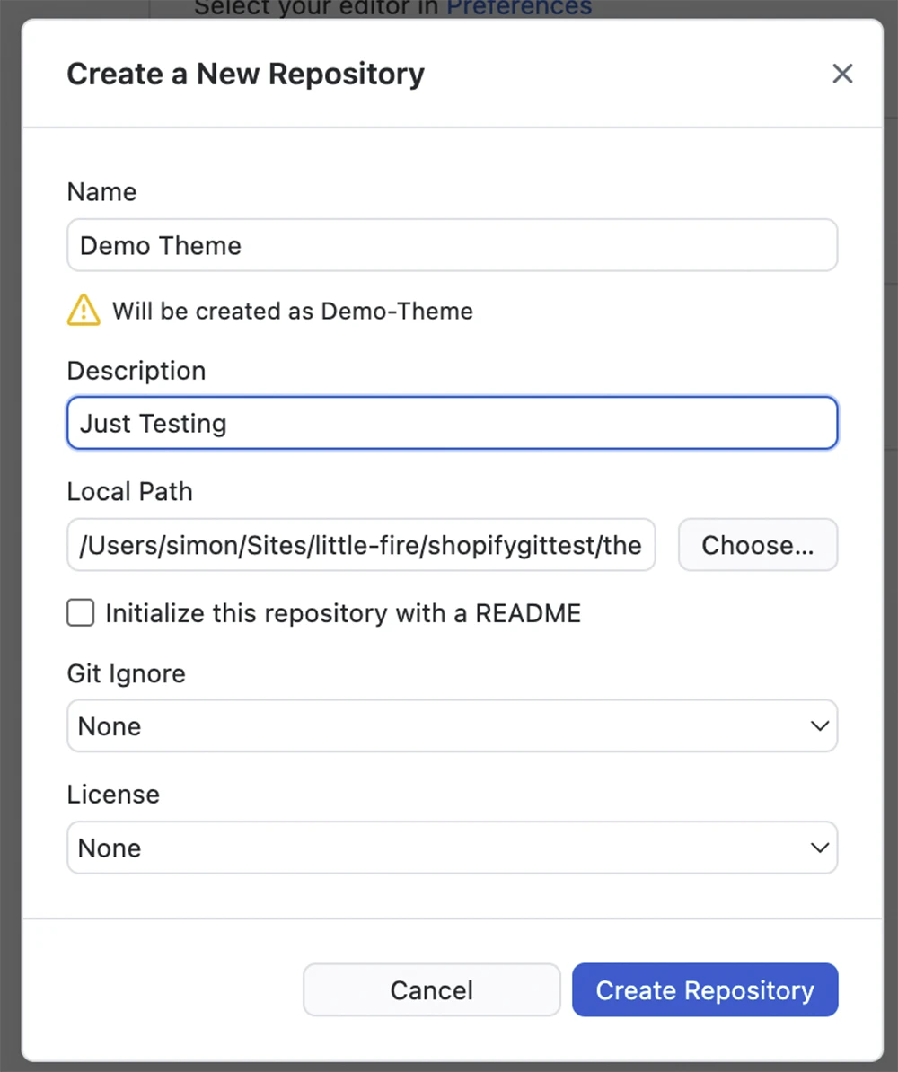Open the Git Ignore dropdown
Viewport: 898px width, 1072px height.
click(x=452, y=726)
